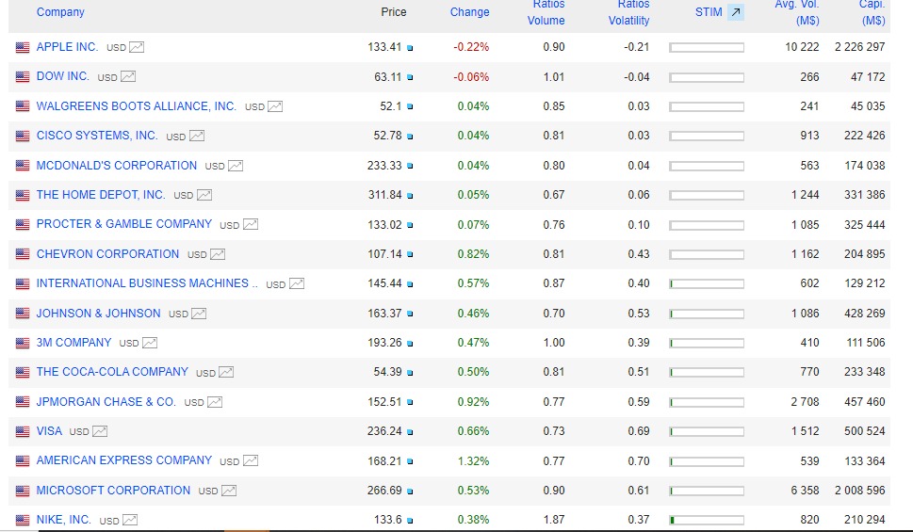
Task: Open chart icon for The Home Depot
Action: (204, 195)
